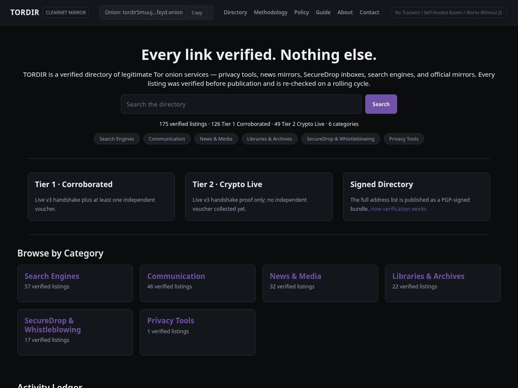The height and width of the screenshot is (388, 518).
Task: Open the Methodology nav link
Action: (x=271, y=13)
